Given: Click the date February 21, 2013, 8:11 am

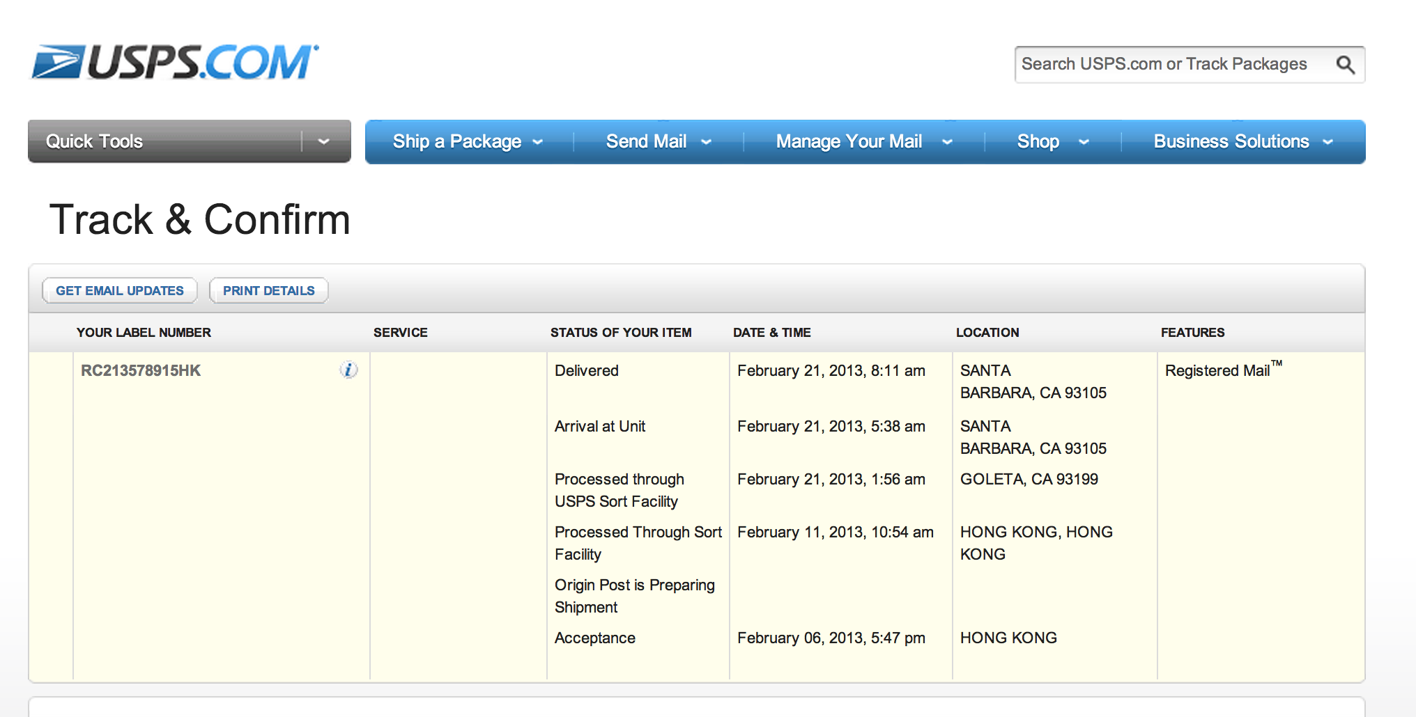Looking at the screenshot, I should pyautogui.click(x=831, y=370).
